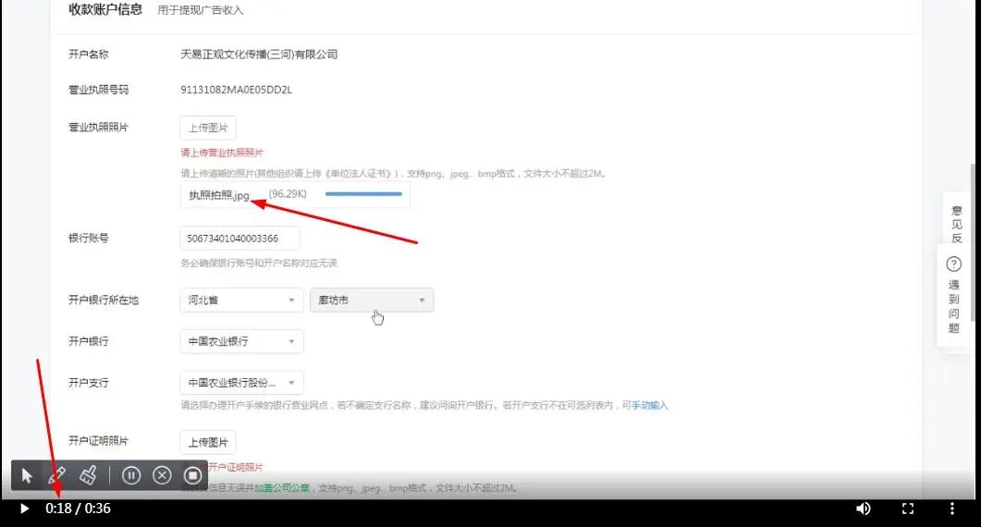Open the 中国农业银行股份 branch dropdown

241,383
